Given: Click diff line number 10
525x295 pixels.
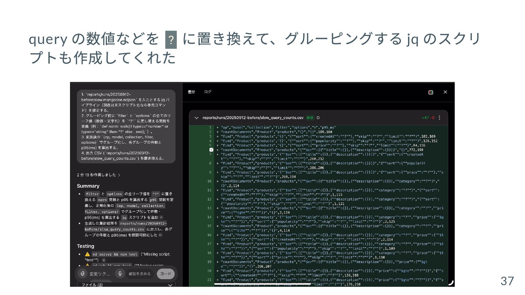Looking at the screenshot, I should pos(209,181).
